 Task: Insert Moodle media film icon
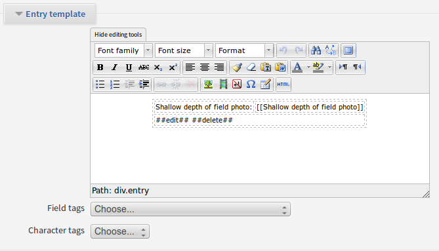223,85
